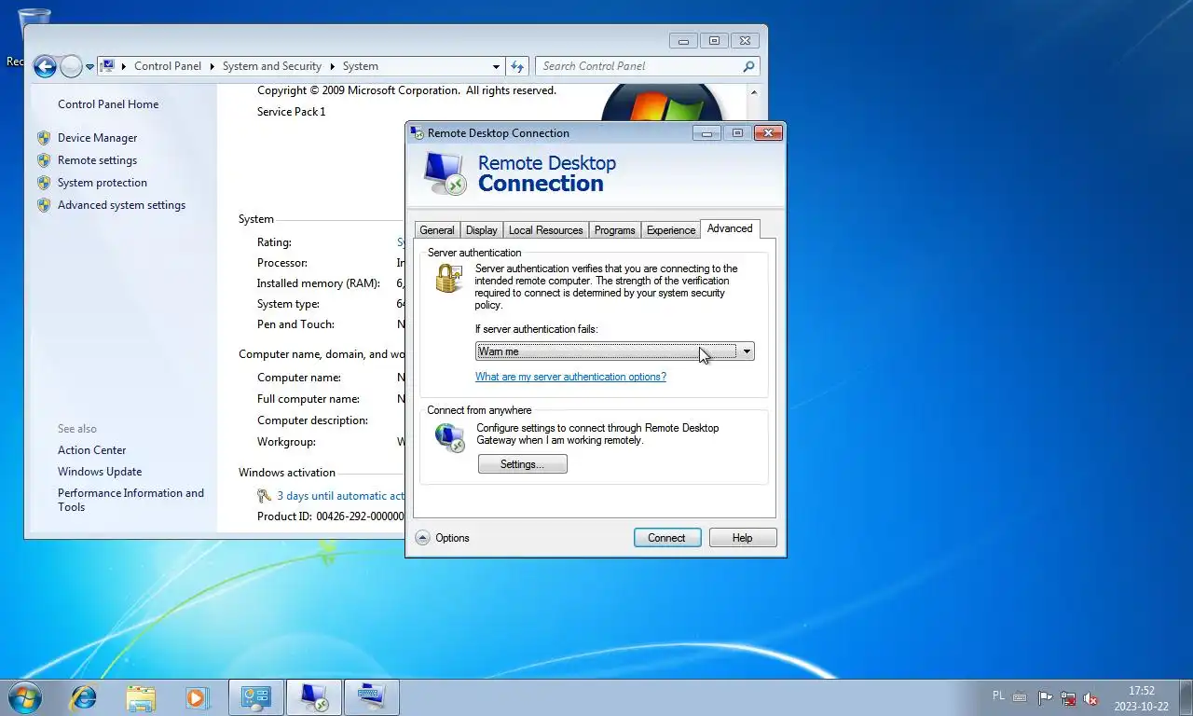Click 'Control Panel' in the address breadcrumb

click(x=168, y=66)
